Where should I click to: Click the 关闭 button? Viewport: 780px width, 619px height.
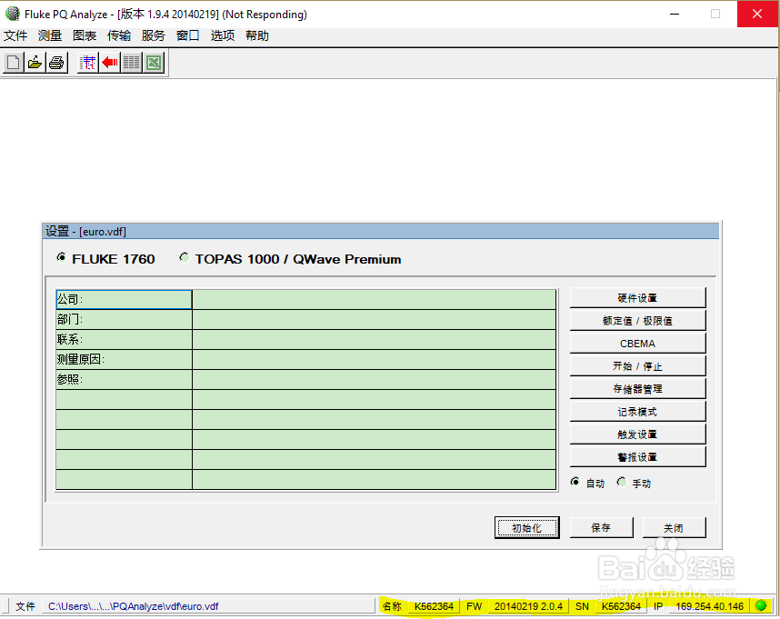click(x=674, y=527)
